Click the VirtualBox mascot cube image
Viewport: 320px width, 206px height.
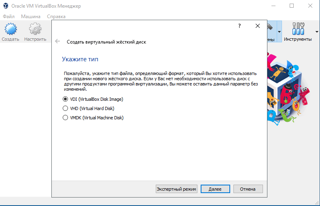[x=288, y=88]
